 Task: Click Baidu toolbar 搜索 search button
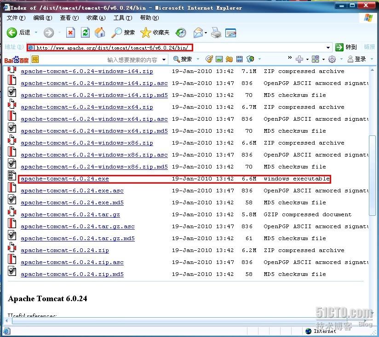coord(183,59)
